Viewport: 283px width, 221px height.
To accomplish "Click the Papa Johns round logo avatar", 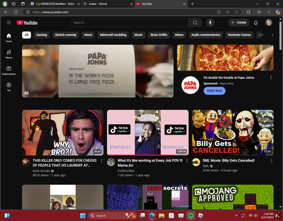I will point(190,85).
